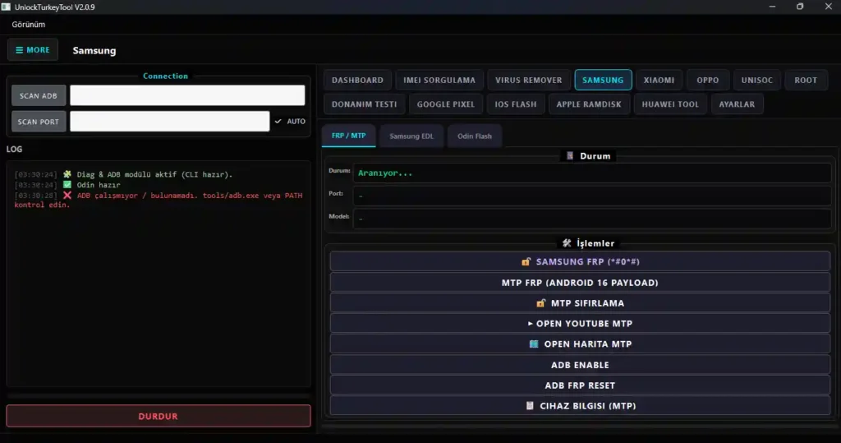Image resolution: width=841 pixels, height=443 pixels.
Task: Click the MORE hamburger menu button
Action: click(x=33, y=49)
